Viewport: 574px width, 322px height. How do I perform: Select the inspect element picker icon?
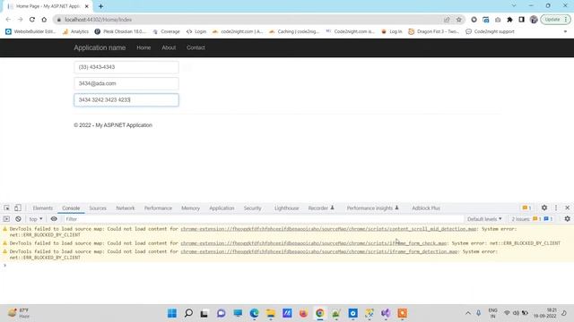point(6,208)
